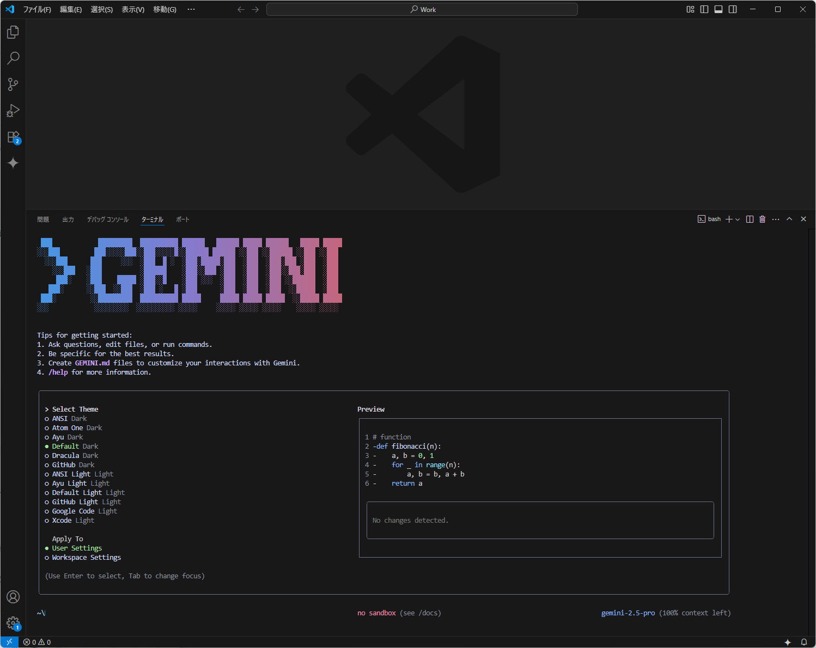This screenshot has height=648, width=816.
Task: Go forward with the navigation arrow
Action: coord(255,9)
